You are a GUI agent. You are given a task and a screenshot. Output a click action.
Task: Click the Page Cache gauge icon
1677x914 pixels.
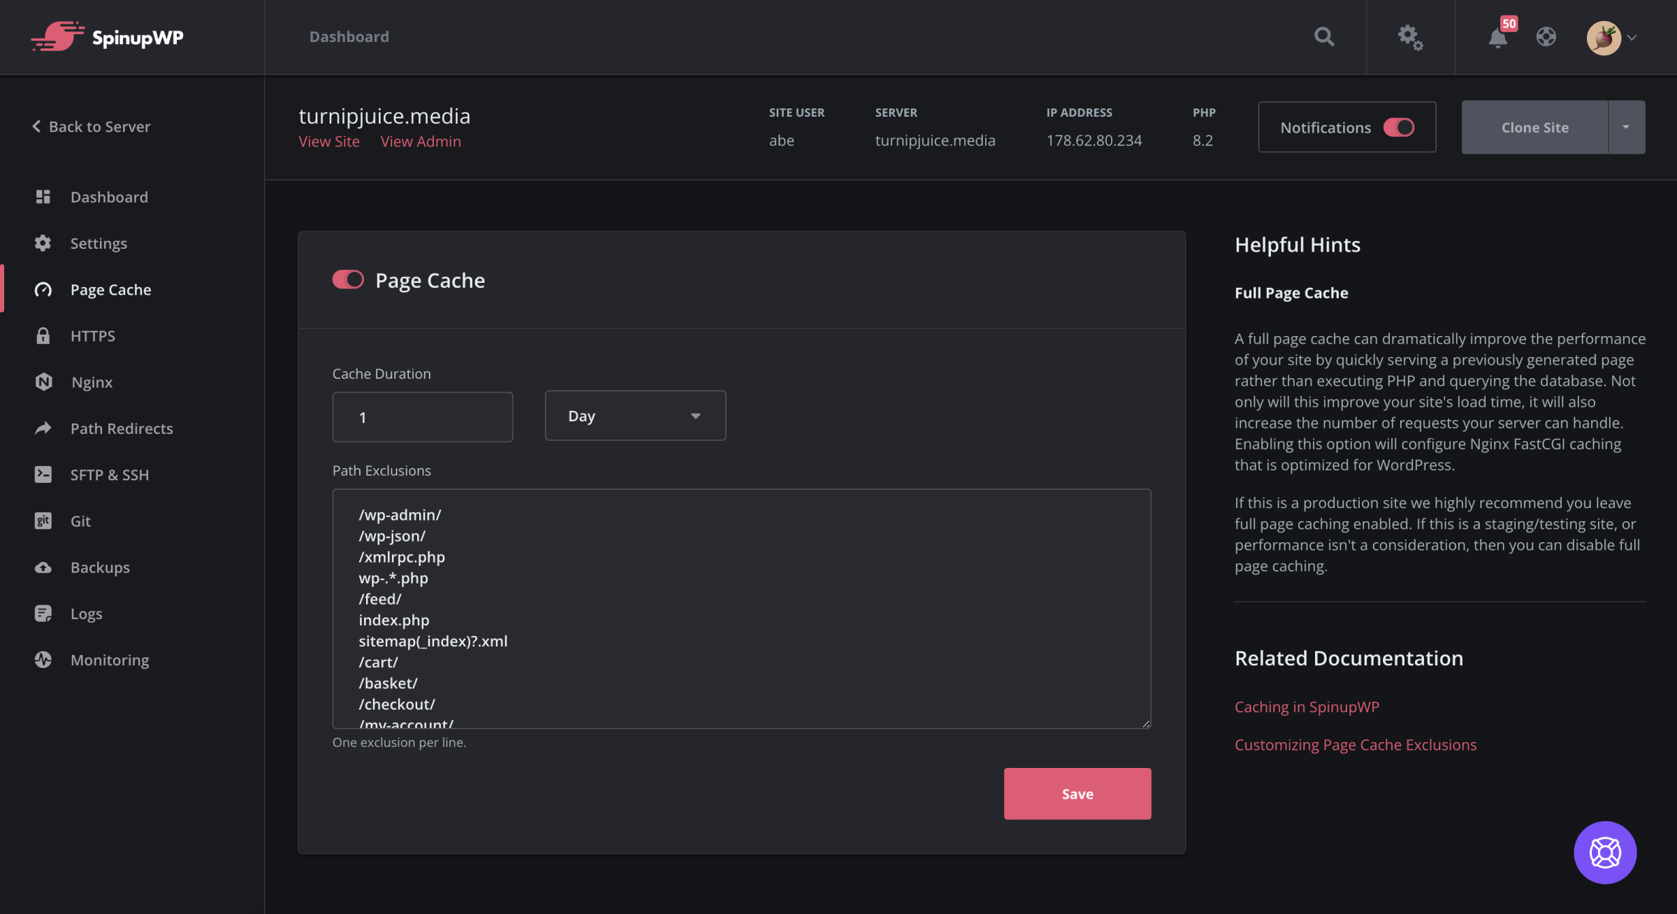(x=43, y=289)
